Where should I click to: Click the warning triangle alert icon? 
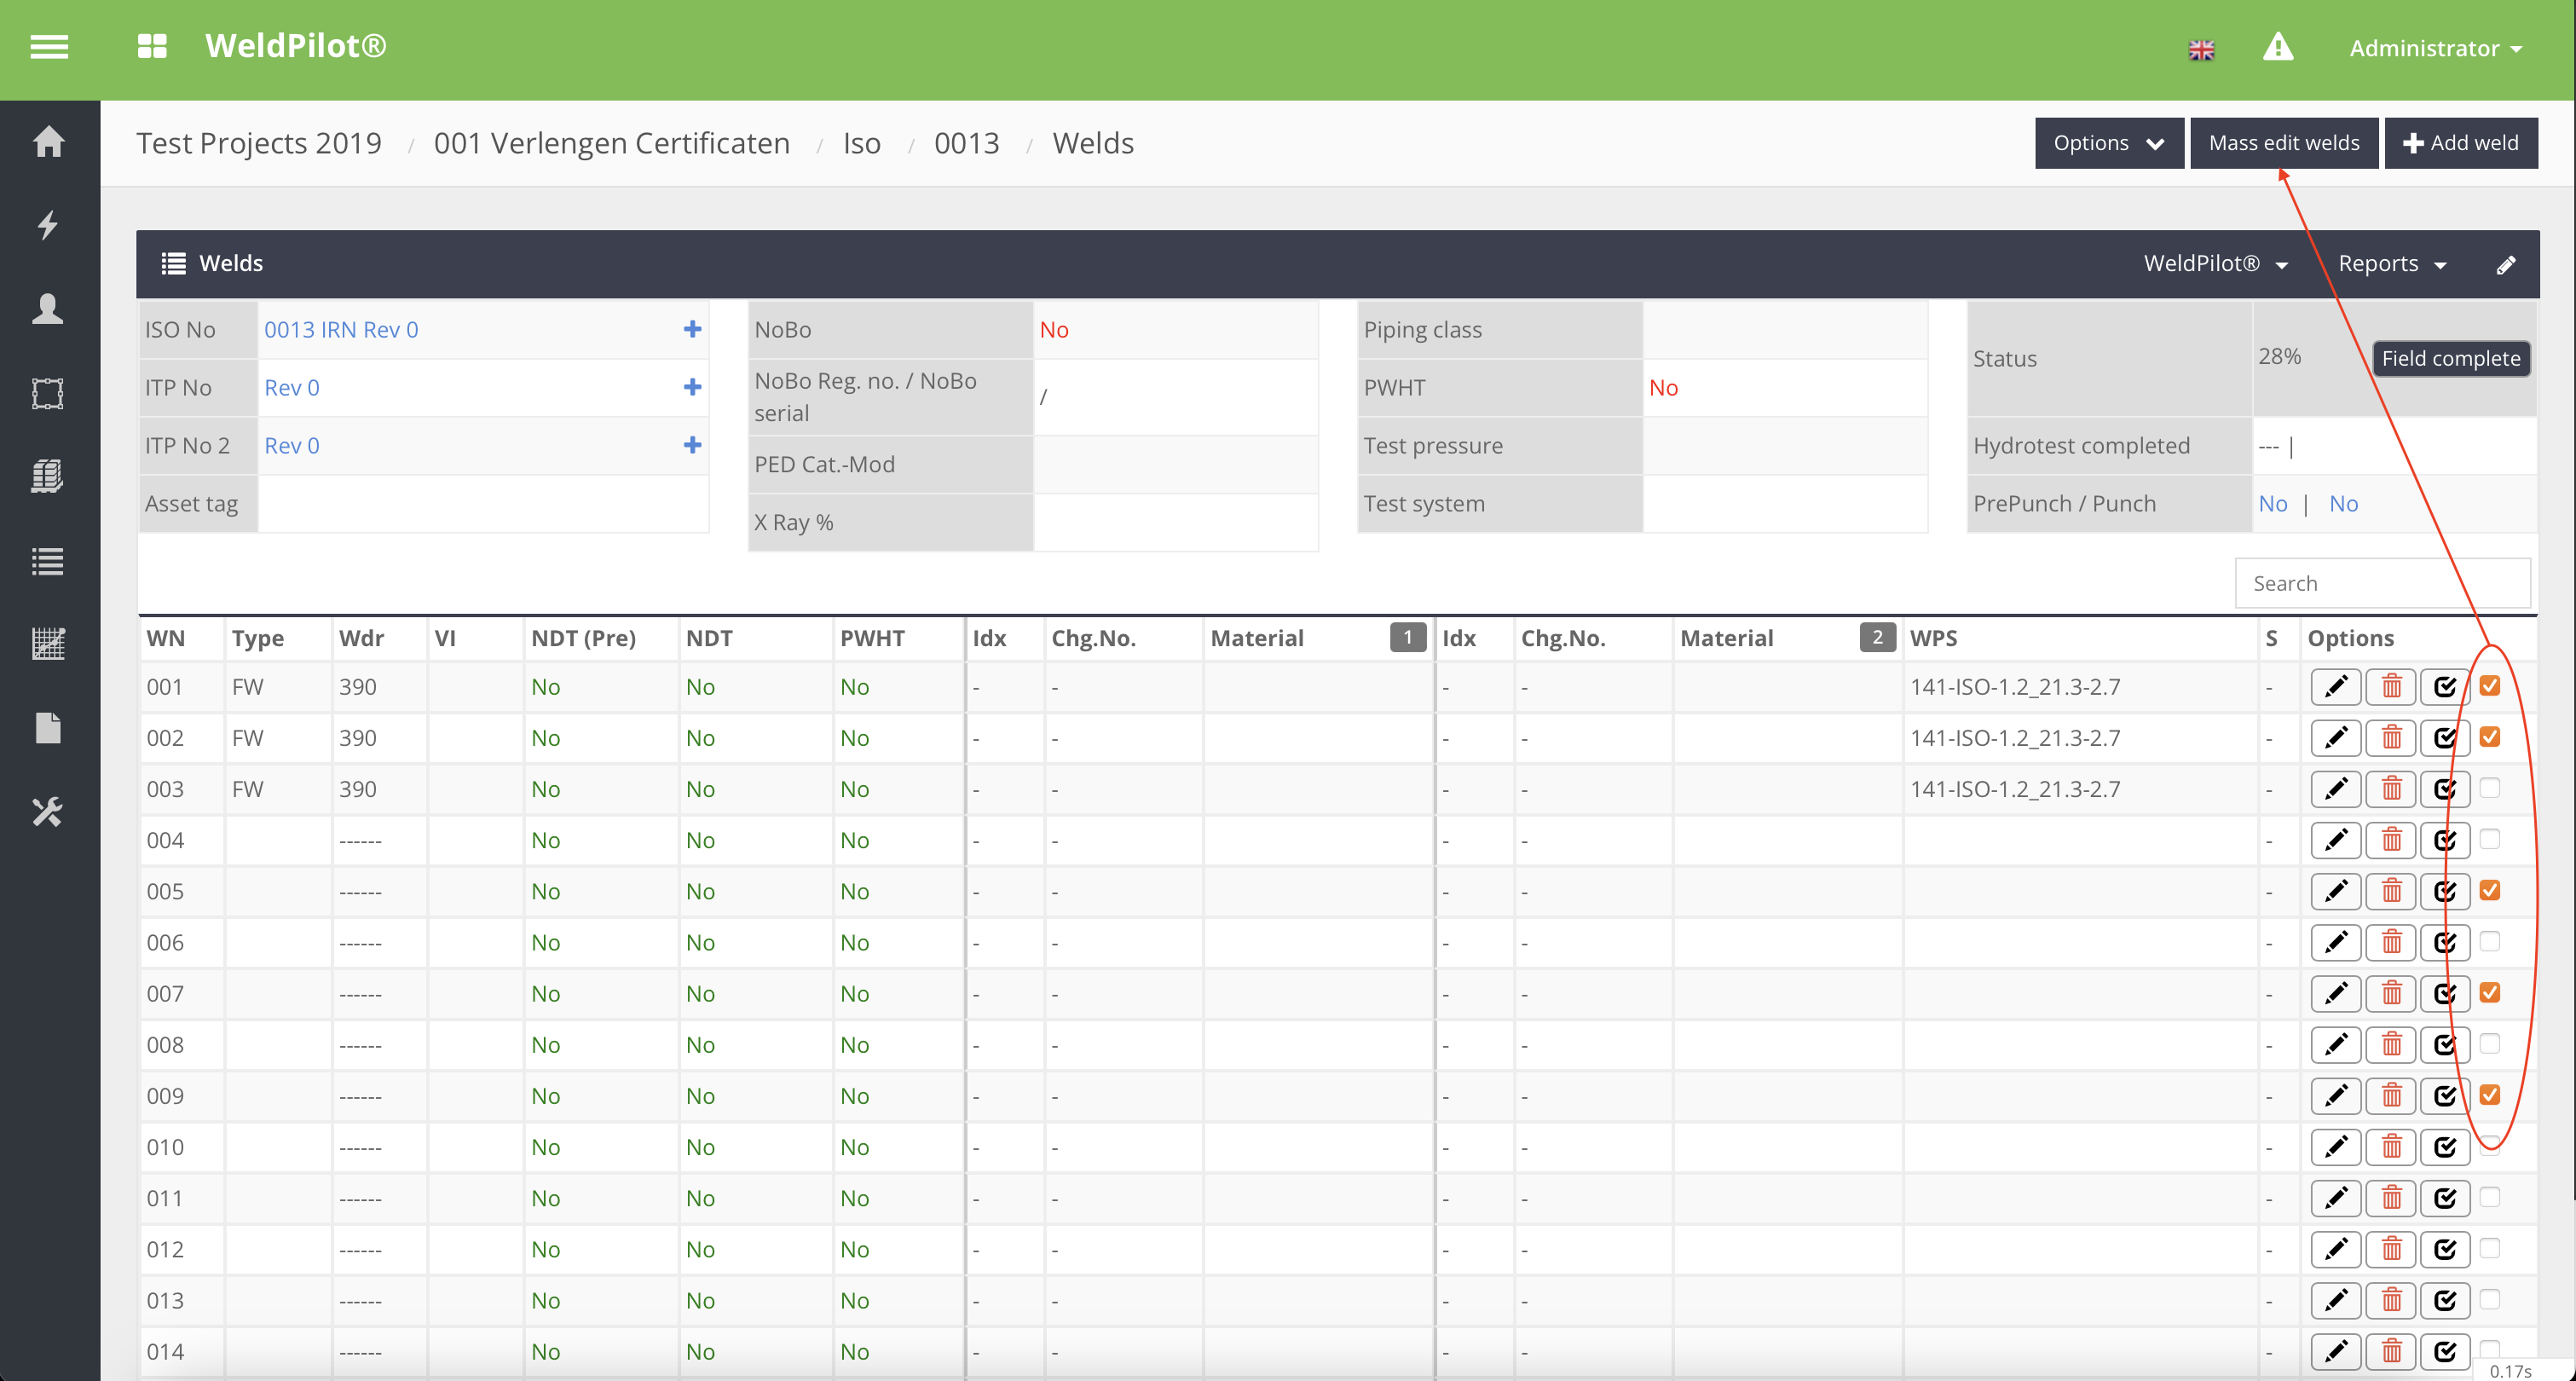[x=2277, y=47]
